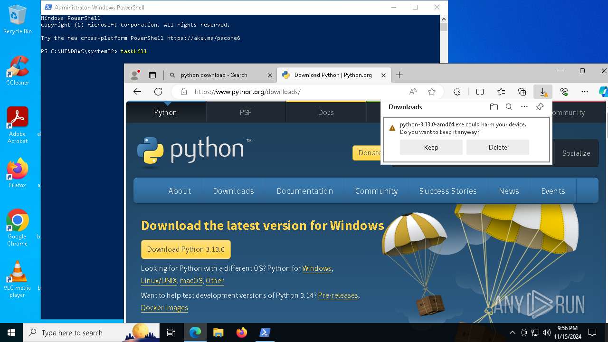This screenshot has width=608, height=342.
Task: Open the Copilot sidebar icon
Action: 603,92
